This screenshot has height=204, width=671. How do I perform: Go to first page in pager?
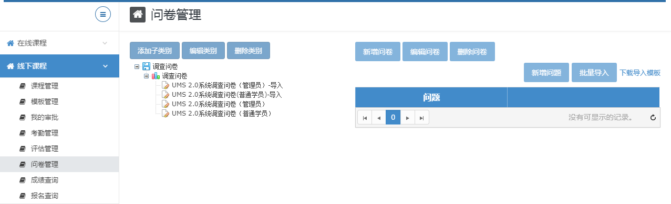[365, 118]
